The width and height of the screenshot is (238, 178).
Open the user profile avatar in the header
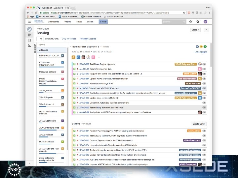[205, 22]
